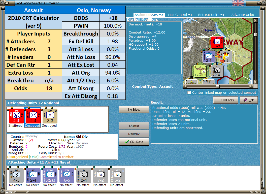This screenshot has height=194, width=266.
Task: Click 'HQ support:+1.00' modifier line
Action: tap(144, 45)
